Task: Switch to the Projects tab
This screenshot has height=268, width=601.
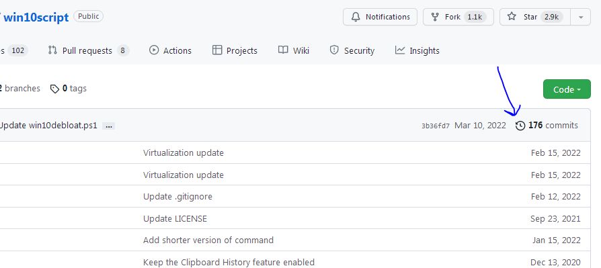Action: click(235, 50)
